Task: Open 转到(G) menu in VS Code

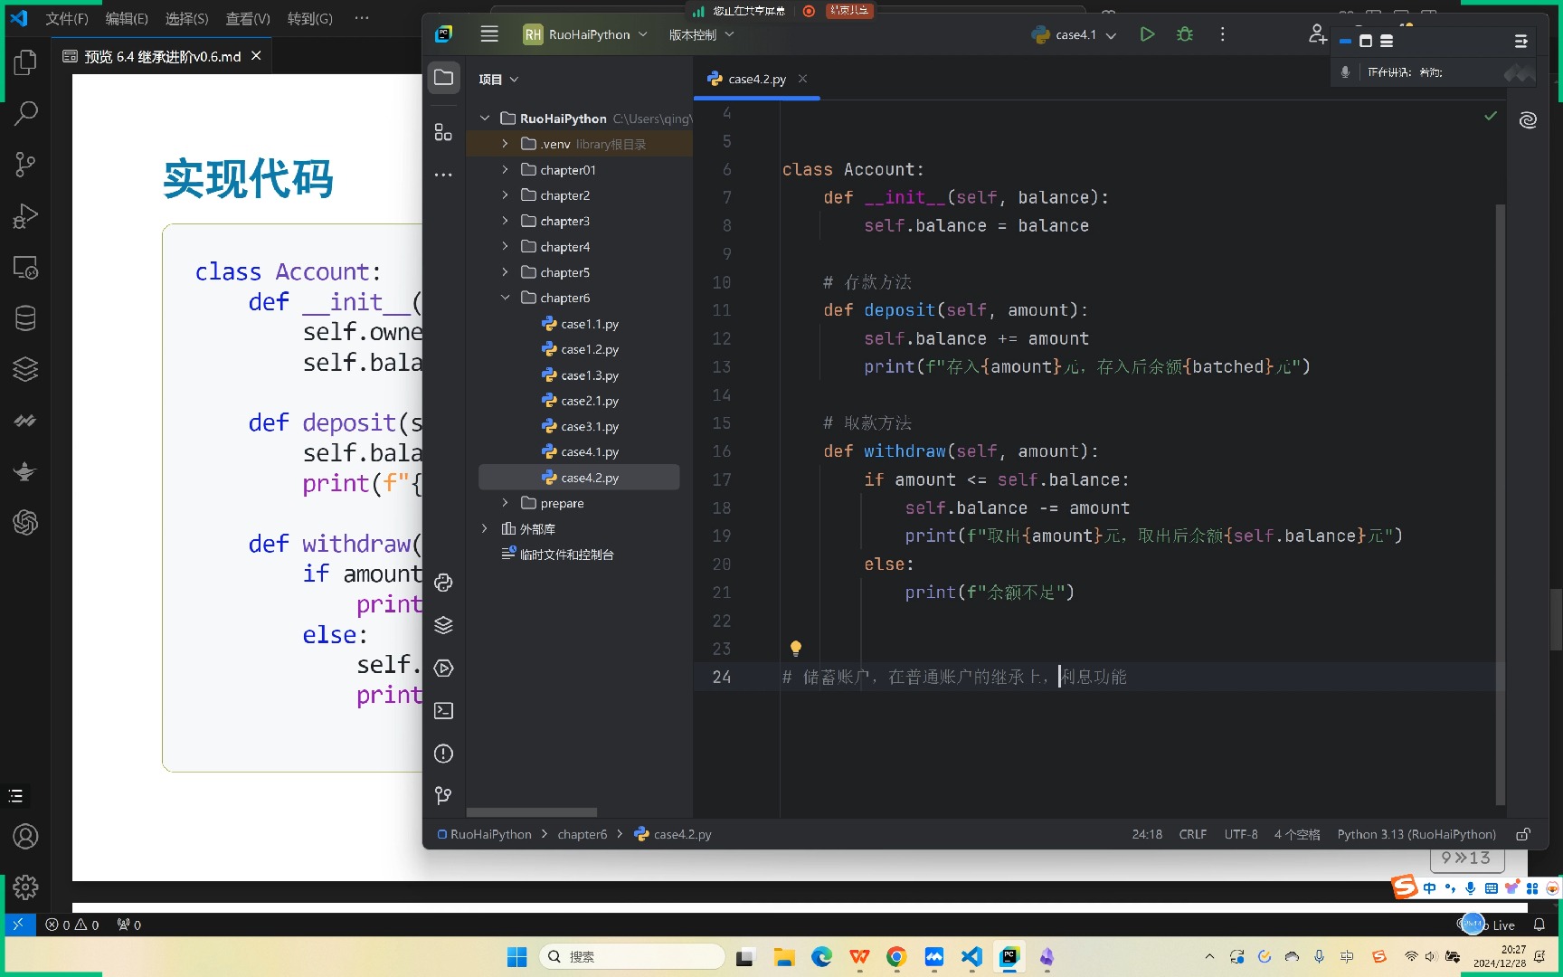Action: click(310, 18)
